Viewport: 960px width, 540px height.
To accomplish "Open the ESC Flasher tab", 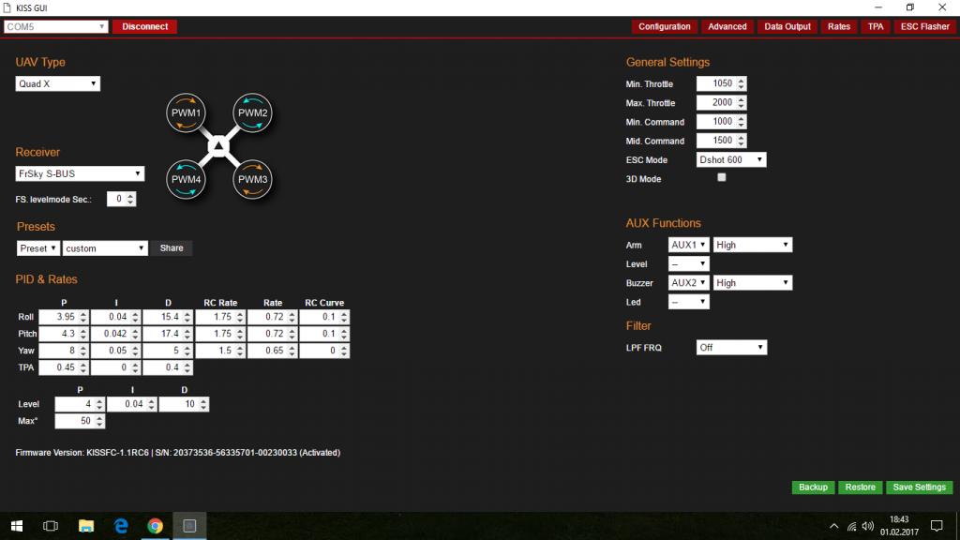I will pyautogui.click(x=924, y=26).
